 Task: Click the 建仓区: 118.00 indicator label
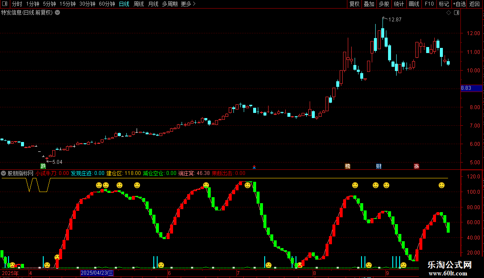[x=123, y=174]
